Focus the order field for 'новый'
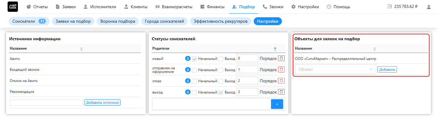The height and width of the screenshot is (121, 437). point(247,58)
